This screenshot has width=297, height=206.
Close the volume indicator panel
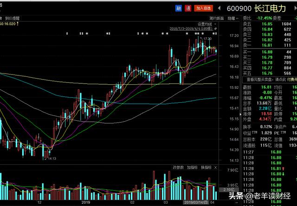pyautogui.click(x=215, y=168)
